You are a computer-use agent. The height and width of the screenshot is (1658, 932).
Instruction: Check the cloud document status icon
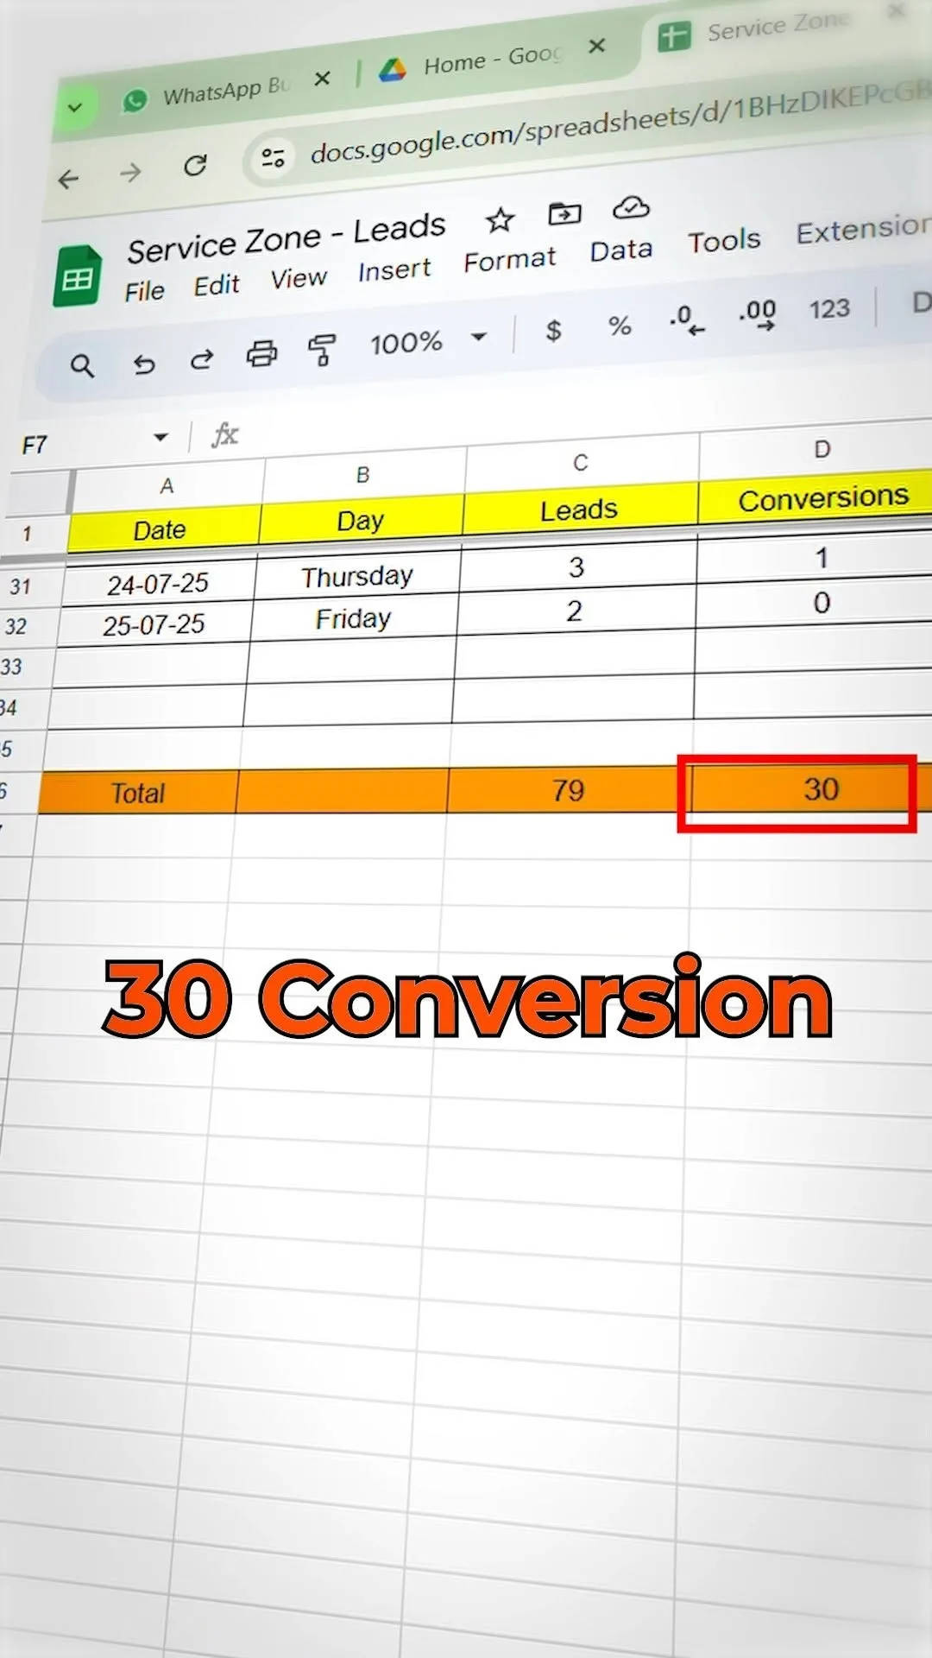pyautogui.click(x=631, y=207)
